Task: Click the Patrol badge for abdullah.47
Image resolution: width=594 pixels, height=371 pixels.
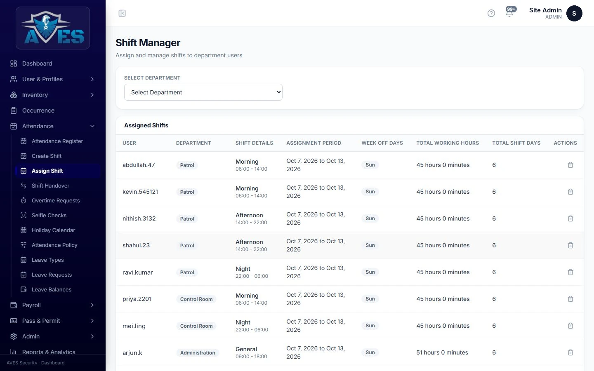Action: click(187, 165)
